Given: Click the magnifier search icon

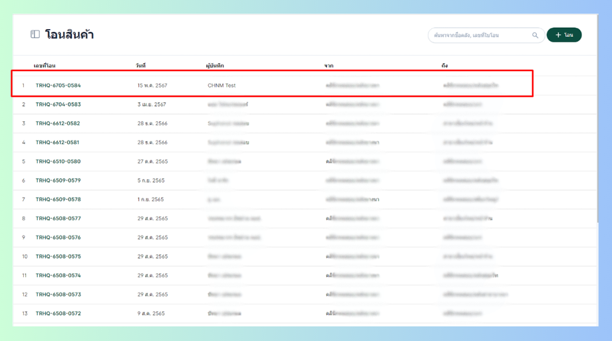Looking at the screenshot, I should [x=535, y=35].
